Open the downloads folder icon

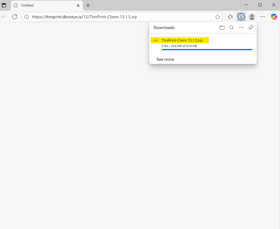coord(222,28)
